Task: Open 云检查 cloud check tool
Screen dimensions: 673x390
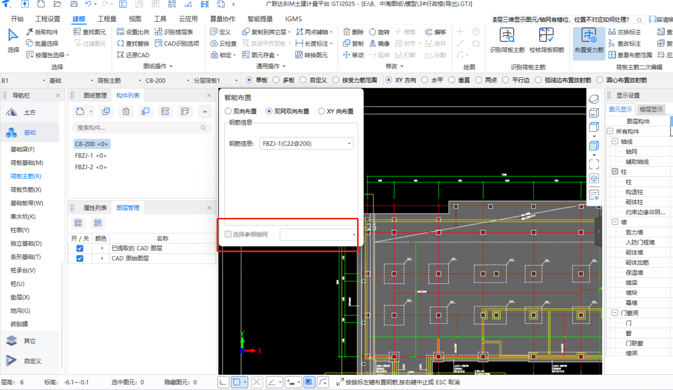Action: (223, 43)
